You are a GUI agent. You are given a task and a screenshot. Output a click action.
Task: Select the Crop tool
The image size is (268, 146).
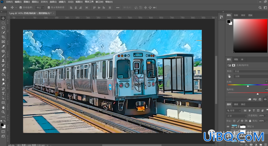(3, 37)
